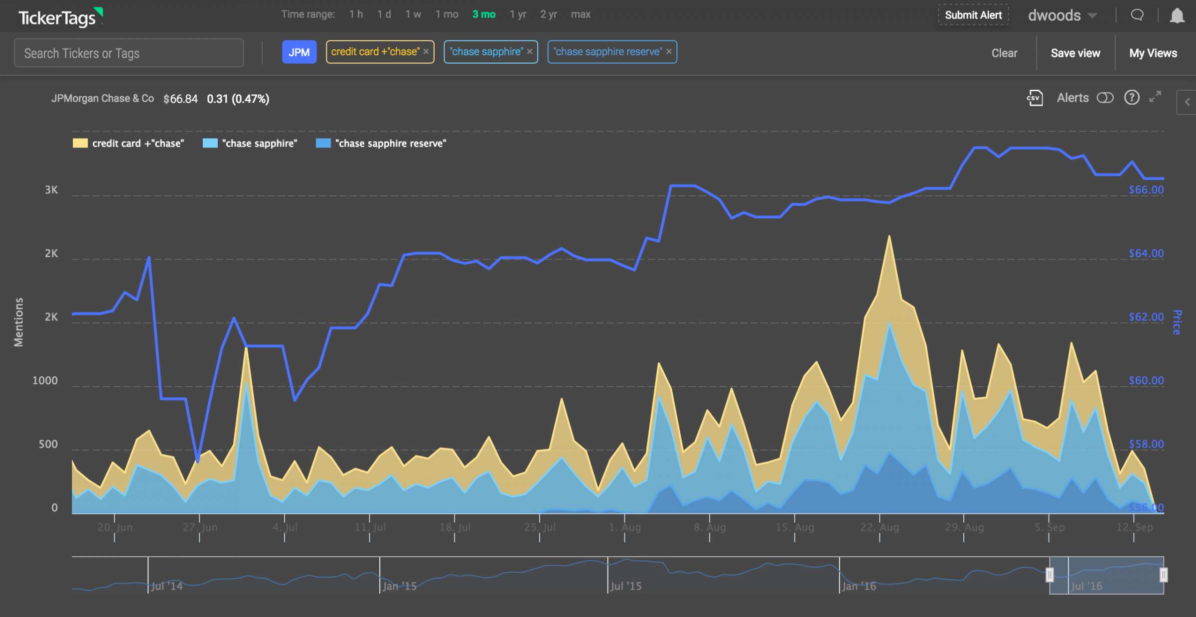Screen dimensions: 1196x617
Task: Click the $66.00 price axis label
Action: [x=1146, y=190]
